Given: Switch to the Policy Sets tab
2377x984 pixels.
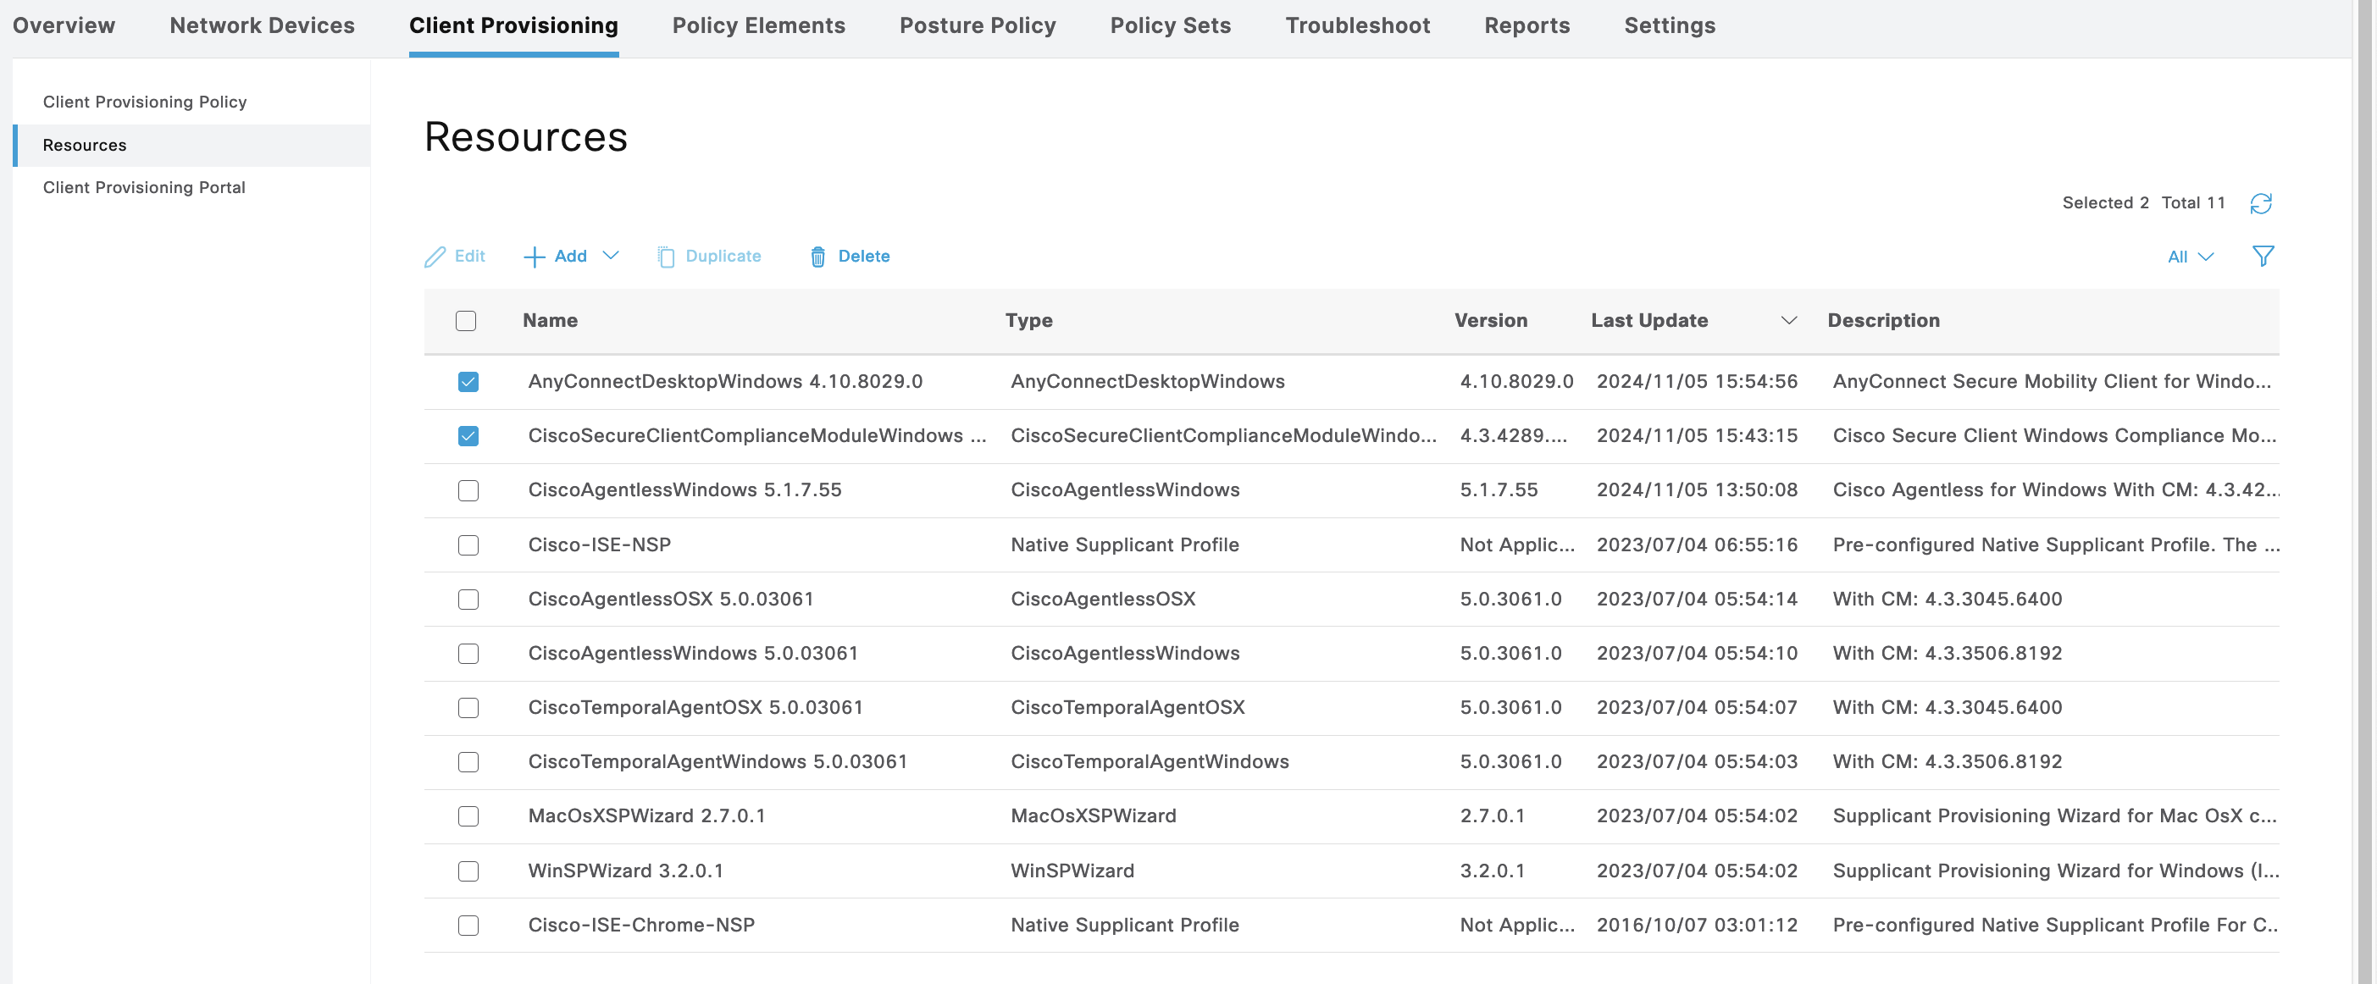Looking at the screenshot, I should pos(1170,25).
